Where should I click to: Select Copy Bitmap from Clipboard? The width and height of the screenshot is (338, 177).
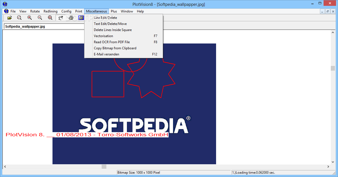[x=124, y=48]
